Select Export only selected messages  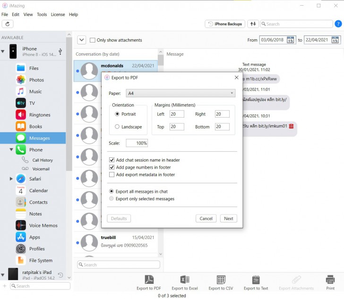coord(112,198)
